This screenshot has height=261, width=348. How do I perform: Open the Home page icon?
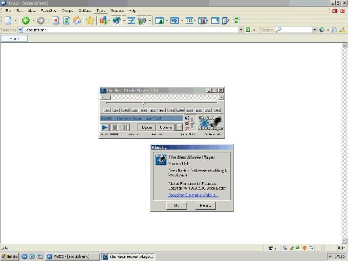pyautogui.click(x=77, y=20)
